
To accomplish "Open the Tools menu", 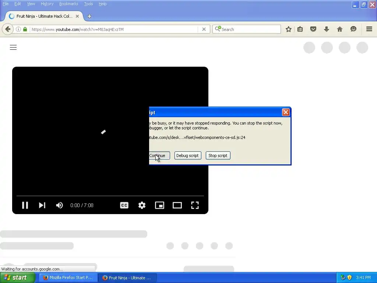I will (88, 4).
